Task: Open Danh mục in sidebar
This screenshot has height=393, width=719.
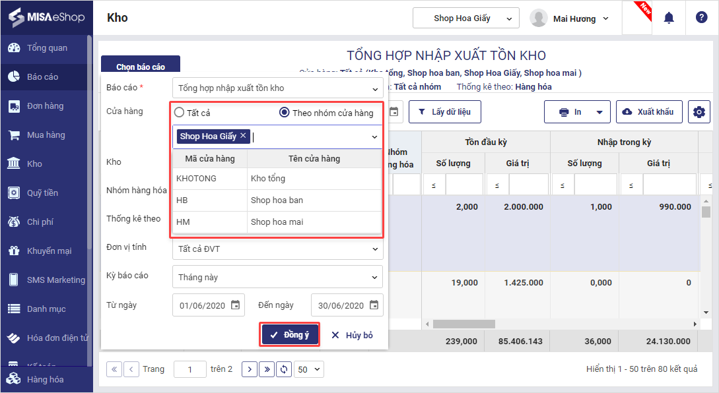Action: [x=44, y=309]
